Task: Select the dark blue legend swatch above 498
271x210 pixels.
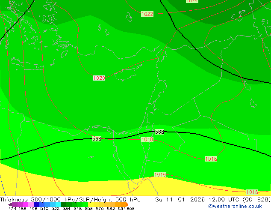Action: (x=36, y=204)
